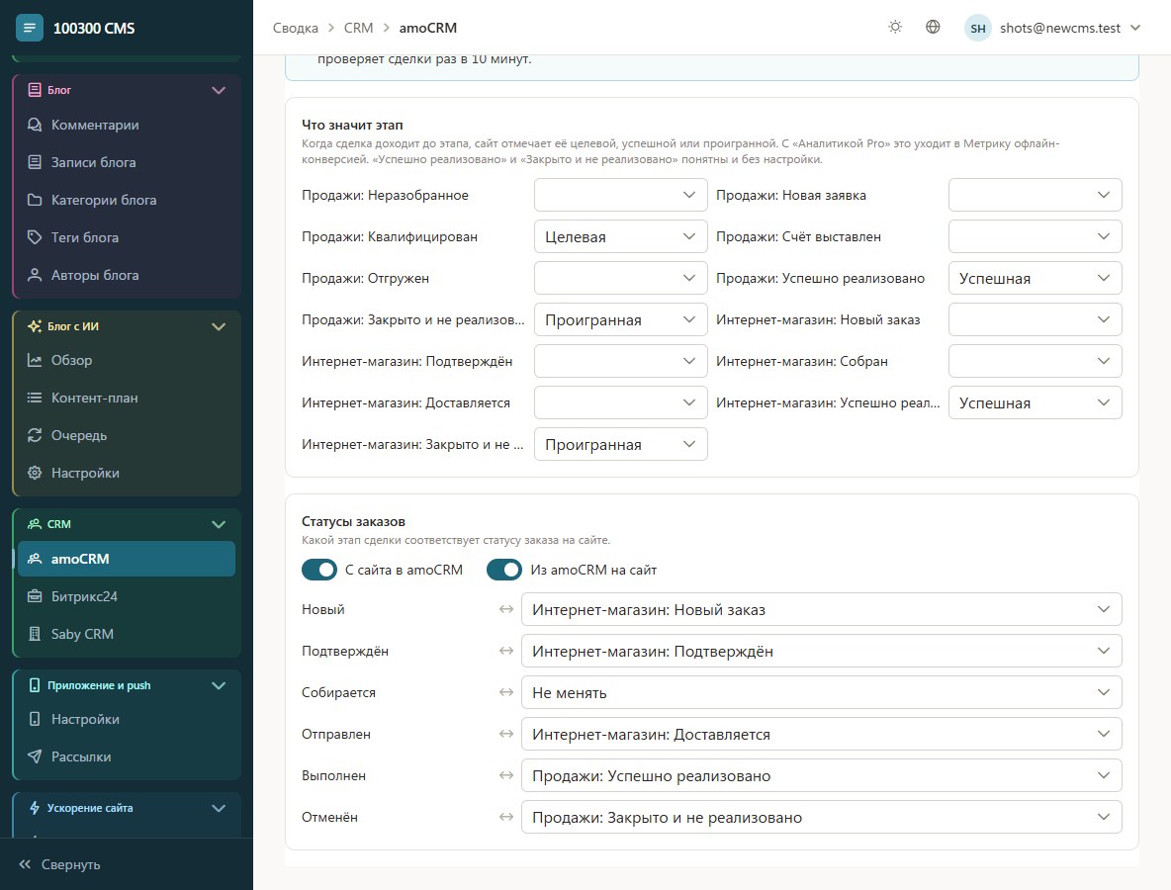
Task: Open the Отменён status dropdown
Action: [x=822, y=818]
